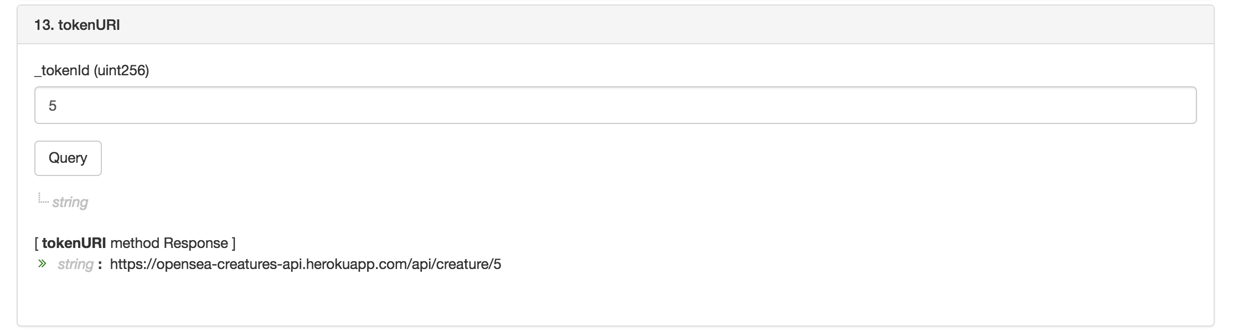This screenshot has width=1238, height=331.
Task: Click the Query button
Action: click(x=68, y=158)
